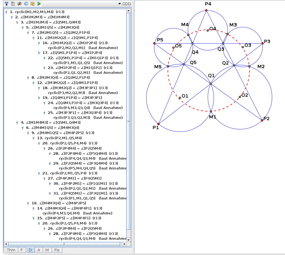Click the blue circular C icon
The image size is (285, 255).
pyautogui.click(x=26, y=4)
